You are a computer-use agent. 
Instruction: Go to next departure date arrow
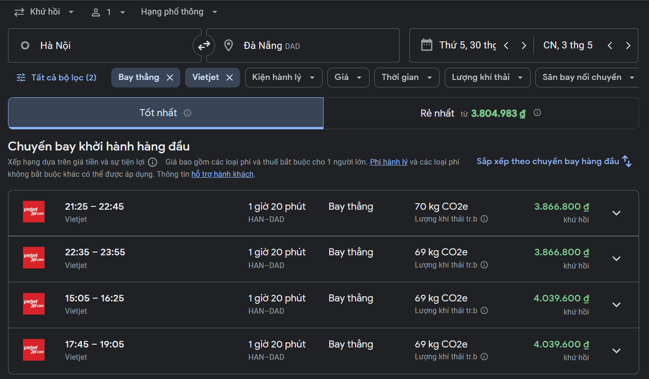point(524,46)
